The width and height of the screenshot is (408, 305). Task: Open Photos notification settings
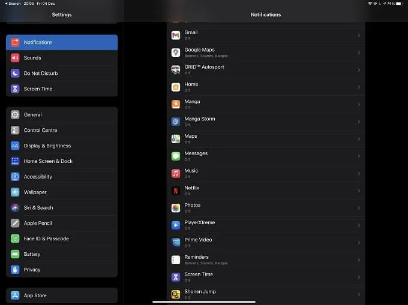266,208
